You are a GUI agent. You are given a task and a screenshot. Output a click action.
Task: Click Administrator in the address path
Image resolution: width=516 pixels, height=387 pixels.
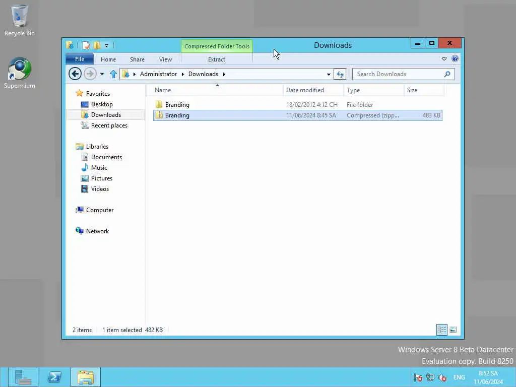(158, 74)
